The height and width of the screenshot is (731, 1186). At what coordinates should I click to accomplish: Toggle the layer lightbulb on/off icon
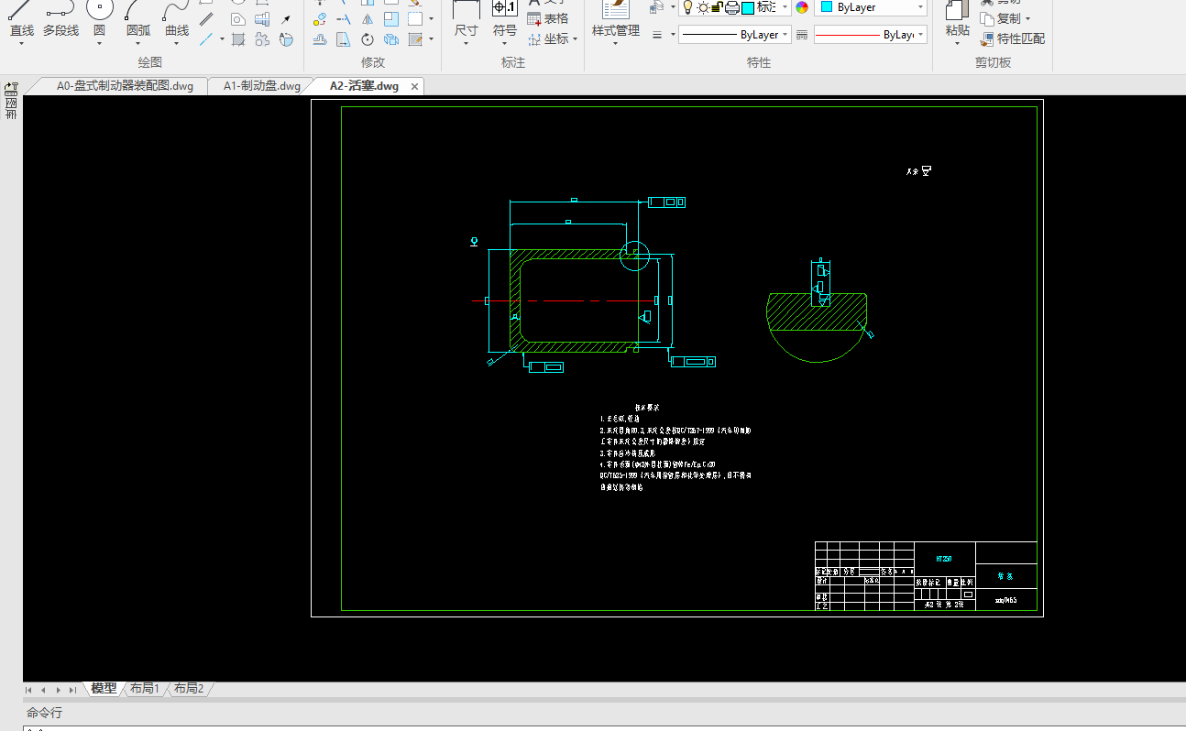(x=687, y=7)
